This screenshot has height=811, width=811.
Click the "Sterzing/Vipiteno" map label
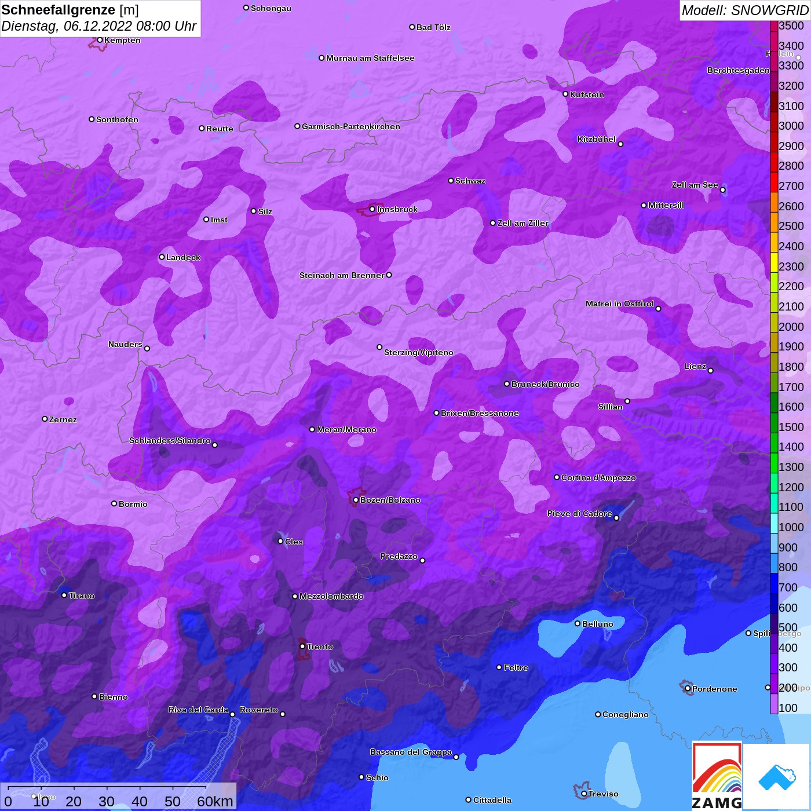pos(419,352)
